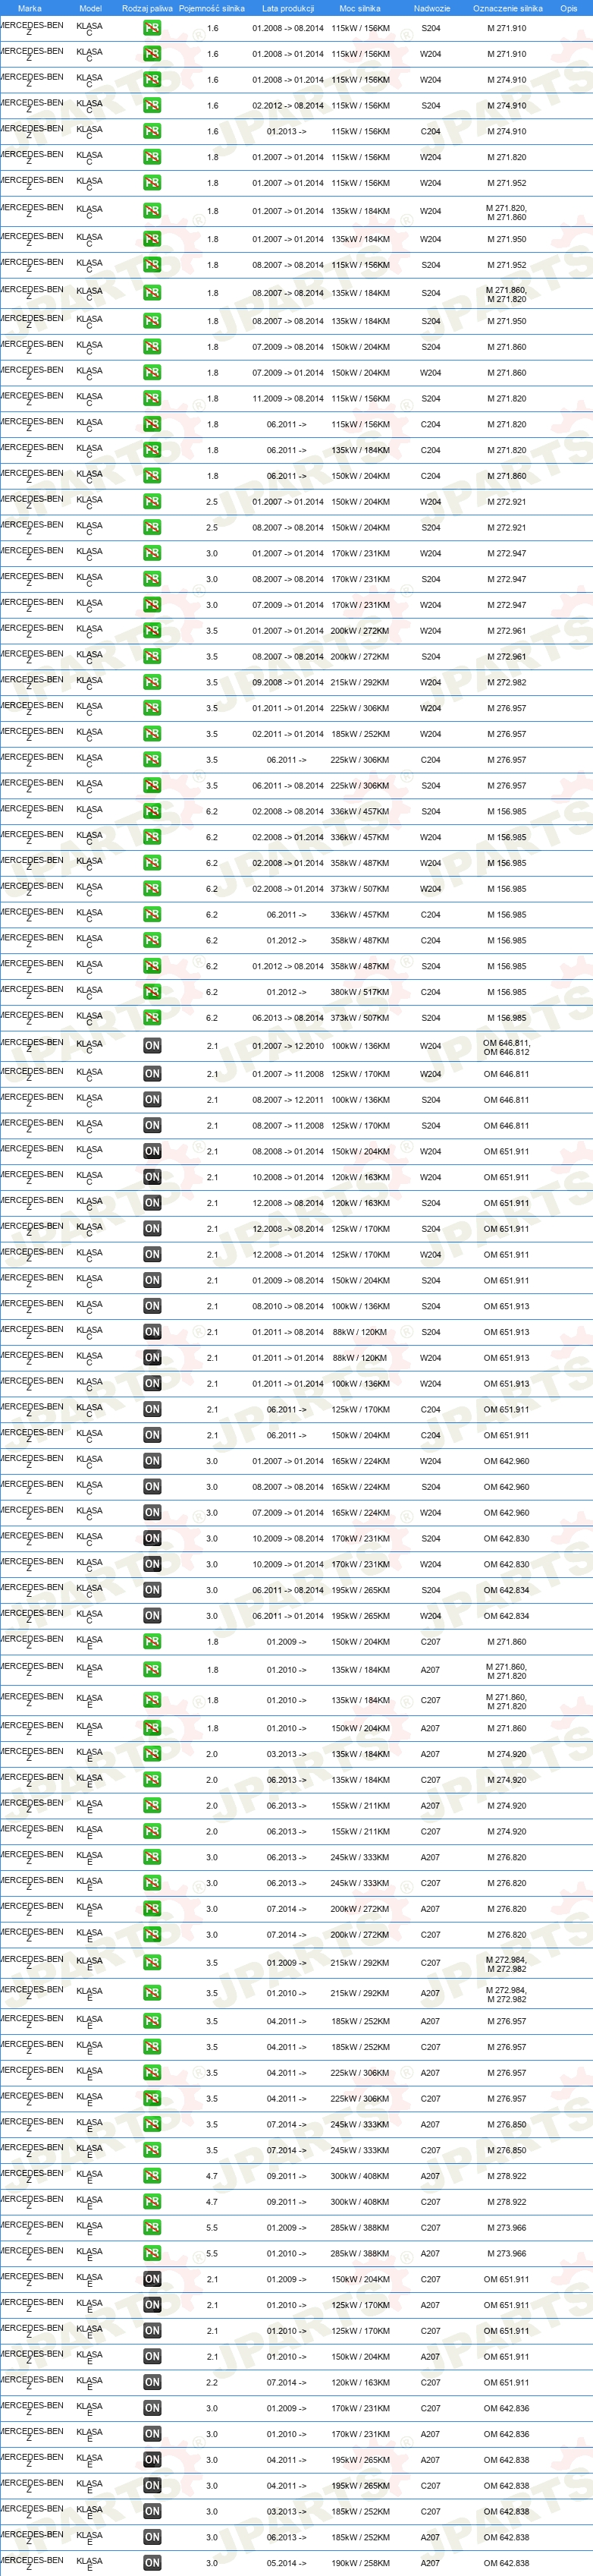Click the 09.2008 -> 01.2014 date cell

[287, 683]
